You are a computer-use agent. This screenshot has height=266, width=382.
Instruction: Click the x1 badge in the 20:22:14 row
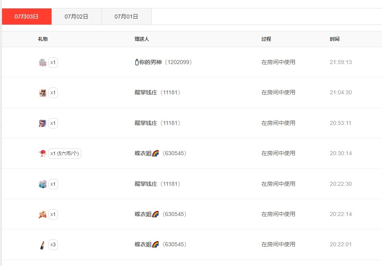pos(53,214)
